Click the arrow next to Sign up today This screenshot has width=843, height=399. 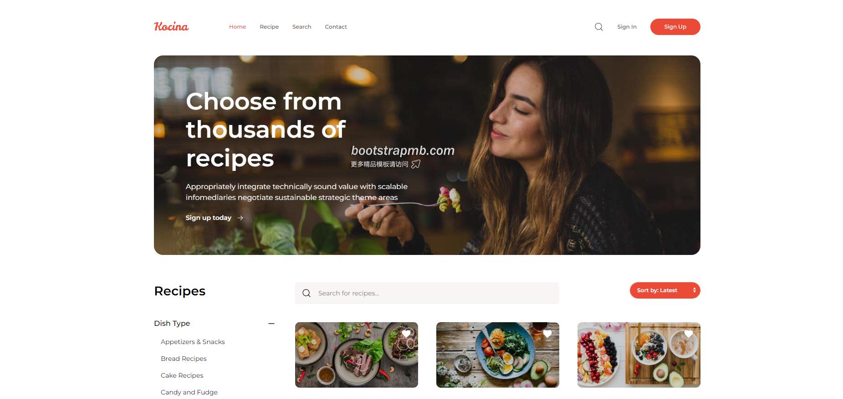pyautogui.click(x=240, y=218)
